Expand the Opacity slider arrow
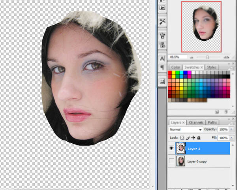Image resolution: width=237 pixels, height=190 pixels. [x=231, y=130]
